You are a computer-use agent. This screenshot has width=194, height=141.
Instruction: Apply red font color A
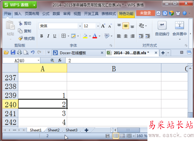[x=95, y=36]
